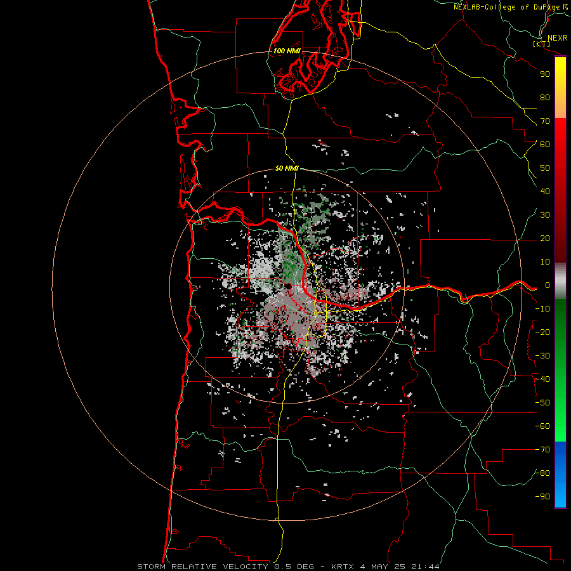The height and width of the screenshot is (571, 571).
Task: Click the -30 value on velocity scale
Action: [x=542, y=356]
